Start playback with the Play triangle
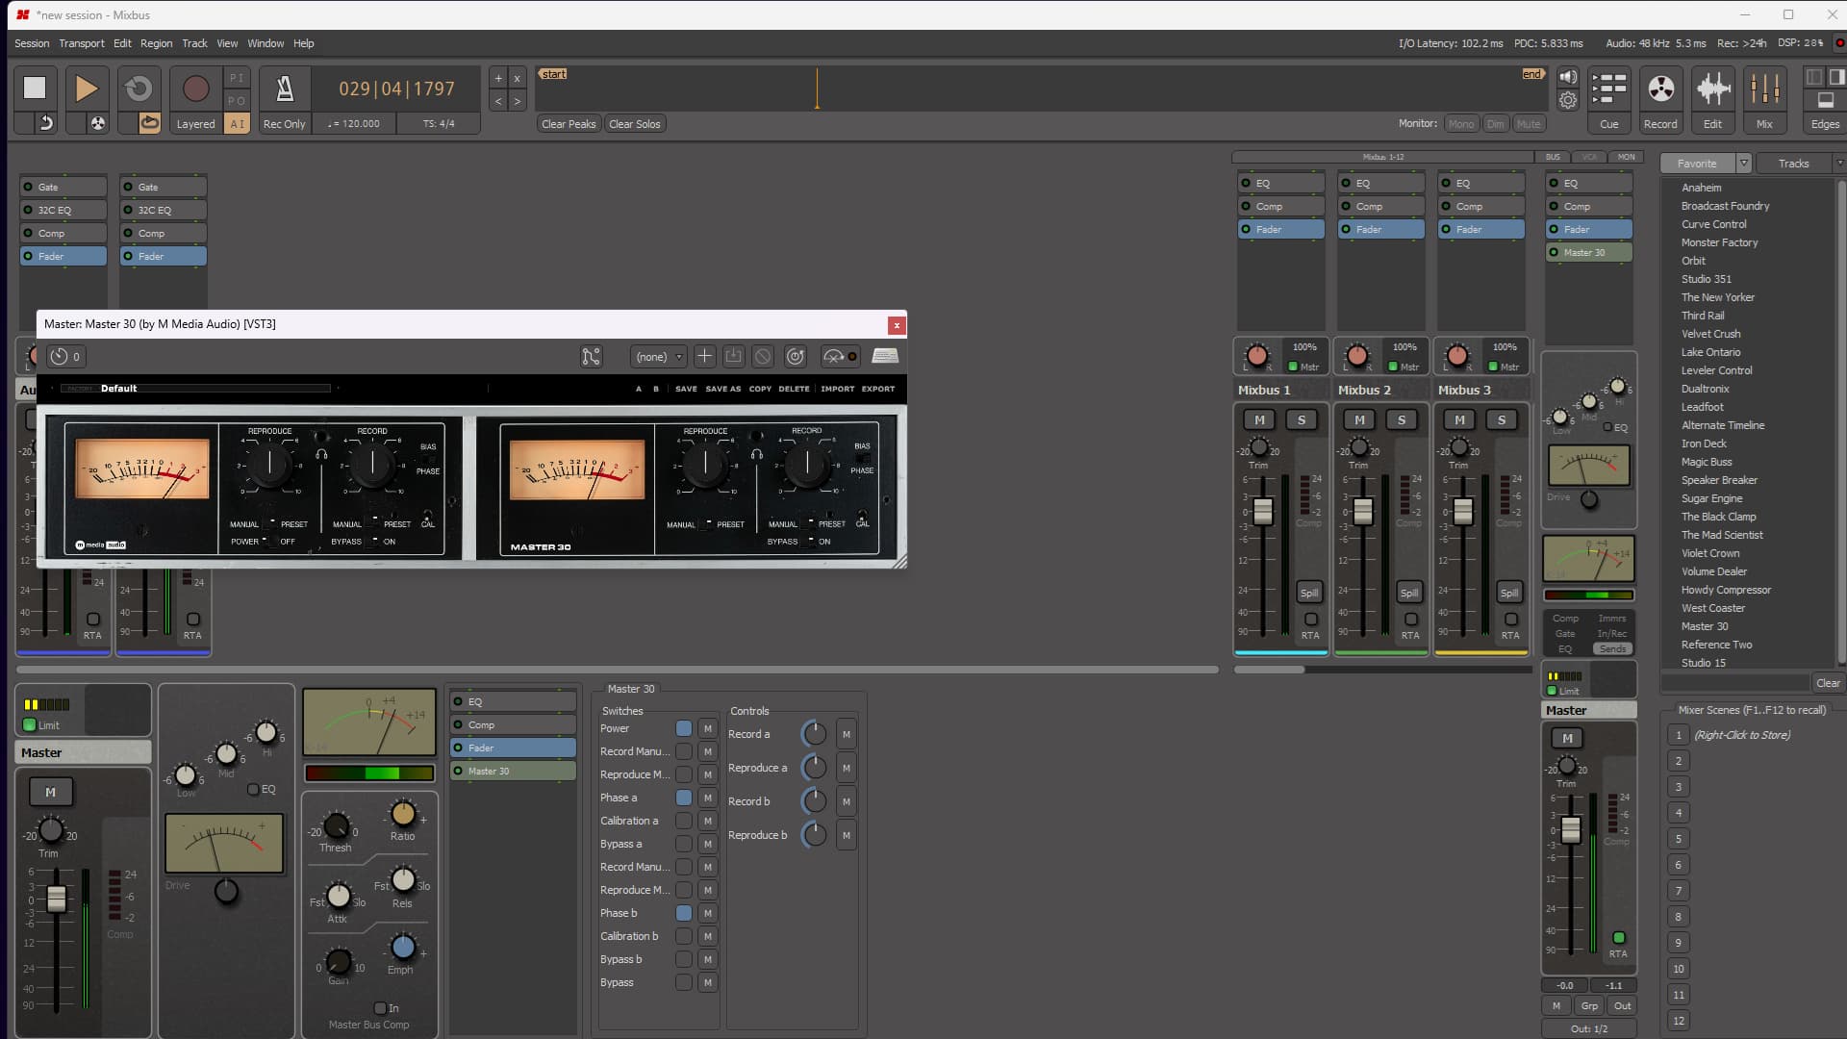The width and height of the screenshot is (1847, 1039). 86,88
